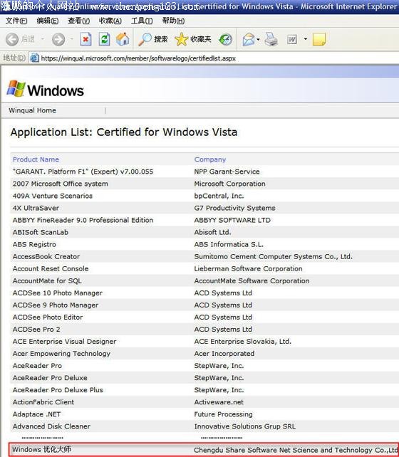Open Search with magnifier icon
The image size is (399, 457).
[153, 39]
